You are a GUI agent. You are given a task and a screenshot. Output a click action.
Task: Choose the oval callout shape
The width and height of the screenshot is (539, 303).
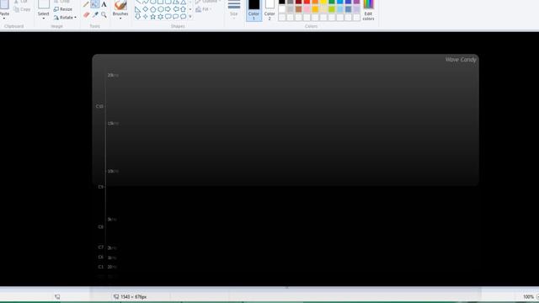pyautogui.click(x=176, y=16)
